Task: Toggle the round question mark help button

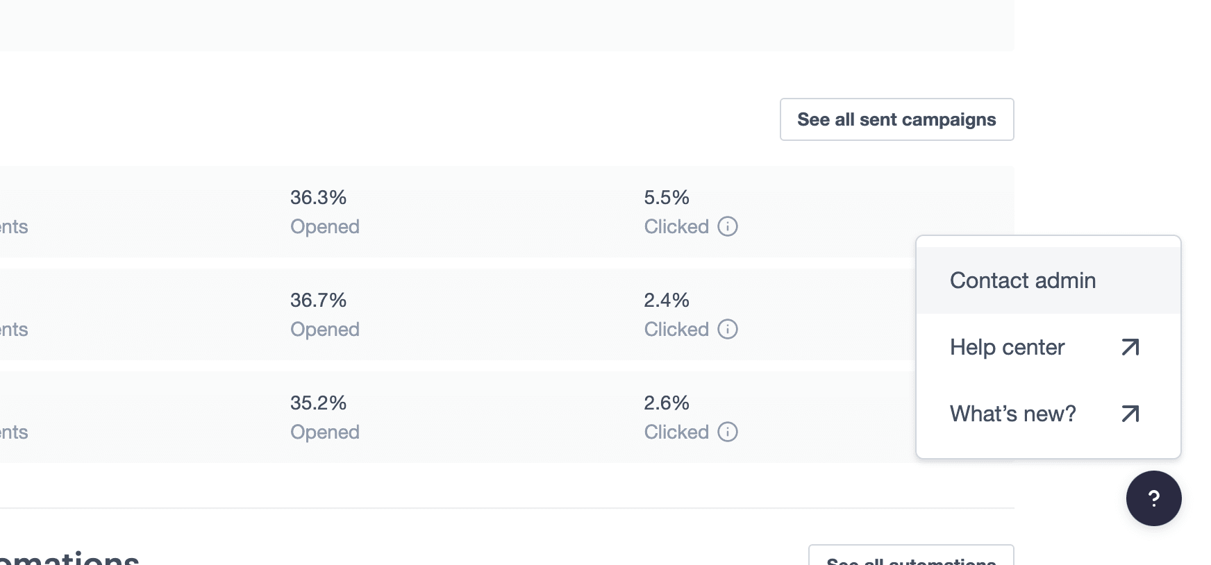Action: 1153,498
